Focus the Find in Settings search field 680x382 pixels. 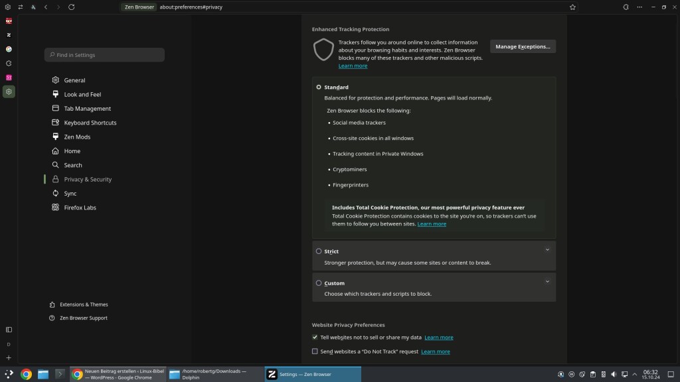pos(104,55)
